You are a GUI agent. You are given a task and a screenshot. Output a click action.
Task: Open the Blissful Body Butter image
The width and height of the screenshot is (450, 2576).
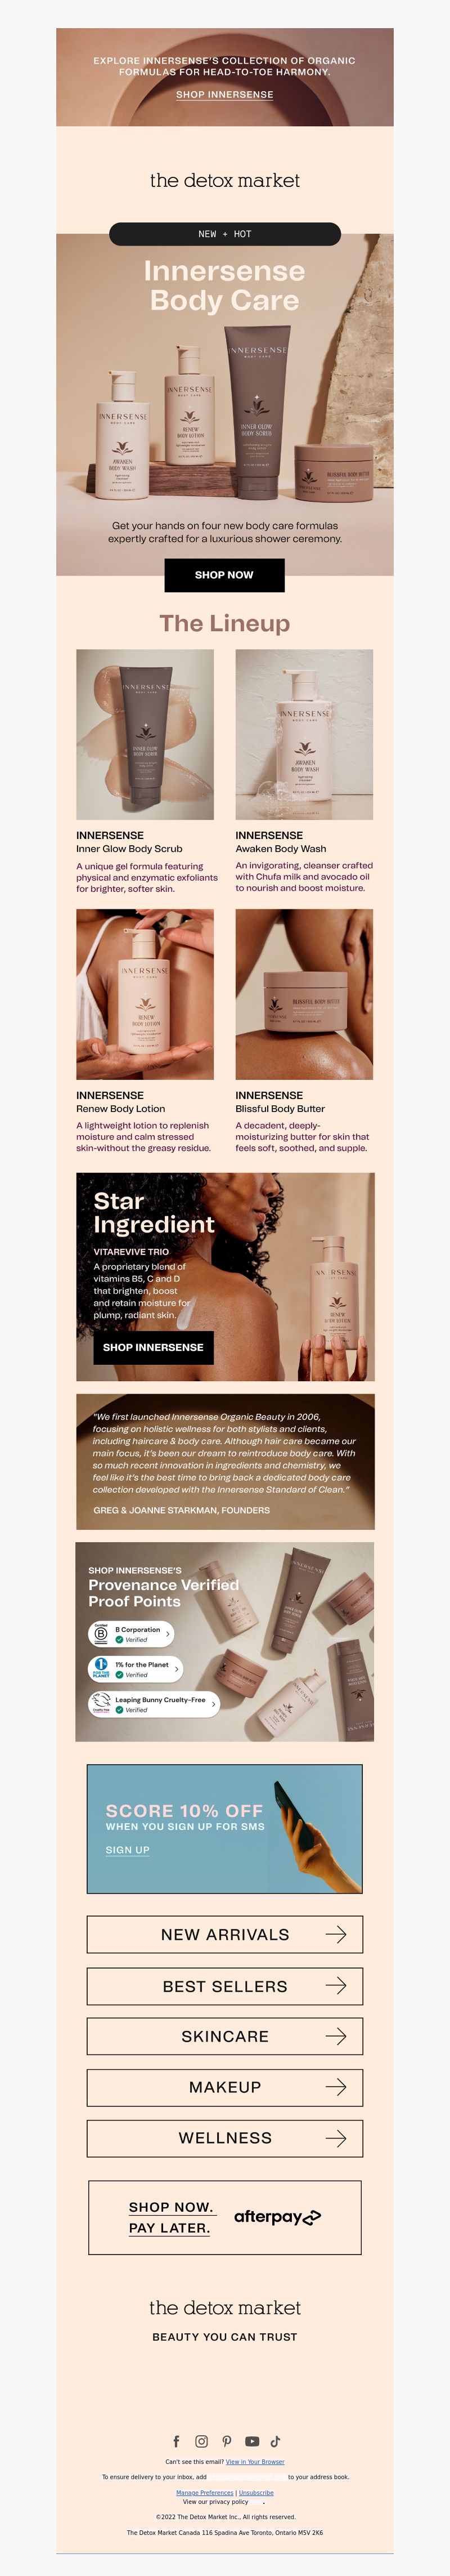pos(304,994)
